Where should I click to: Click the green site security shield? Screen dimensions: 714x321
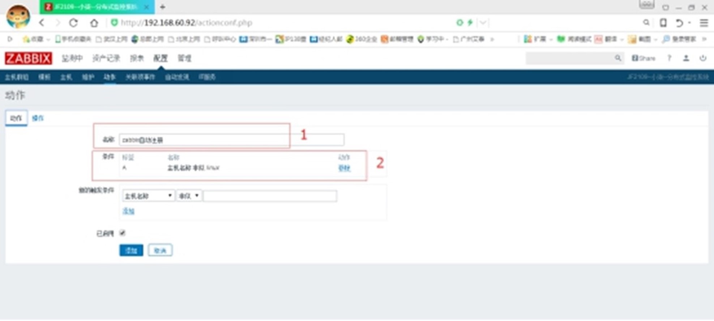pos(114,23)
